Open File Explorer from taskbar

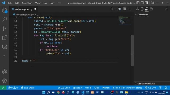pyautogui.click(x=126, y=92)
